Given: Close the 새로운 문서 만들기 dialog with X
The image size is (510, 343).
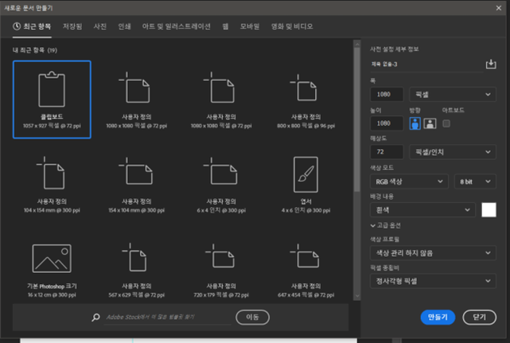Looking at the screenshot, I should (x=498, y=7).
